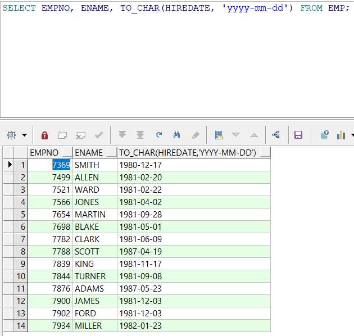Click the post changes checkmark icon
354x336 pixels.
click(x=99, y=135)
